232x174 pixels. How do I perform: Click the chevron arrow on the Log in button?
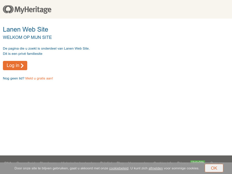pyautogui.click(x=22, y=66)
